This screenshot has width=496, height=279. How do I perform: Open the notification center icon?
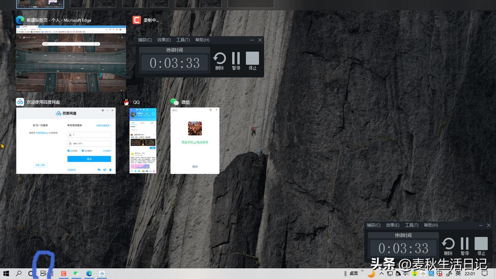(484, 274)
